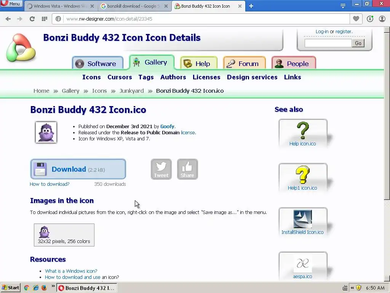Close the Bonzi Buddy 432 Icon tab
Screen dimensions: 390x293
point(240,6)
